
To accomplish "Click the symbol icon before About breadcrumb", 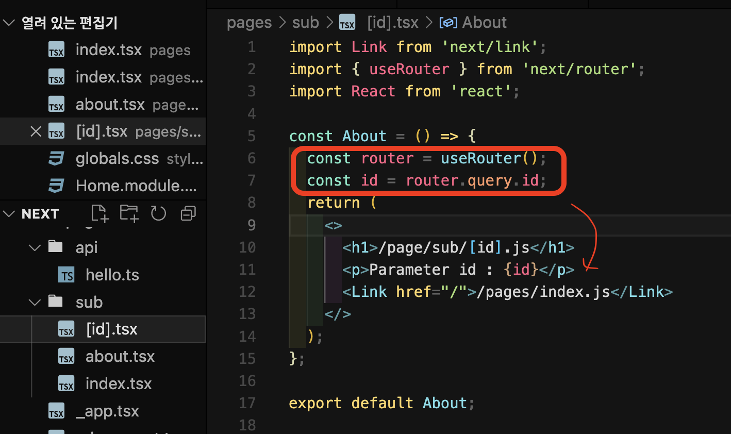I will coord(448,23).
